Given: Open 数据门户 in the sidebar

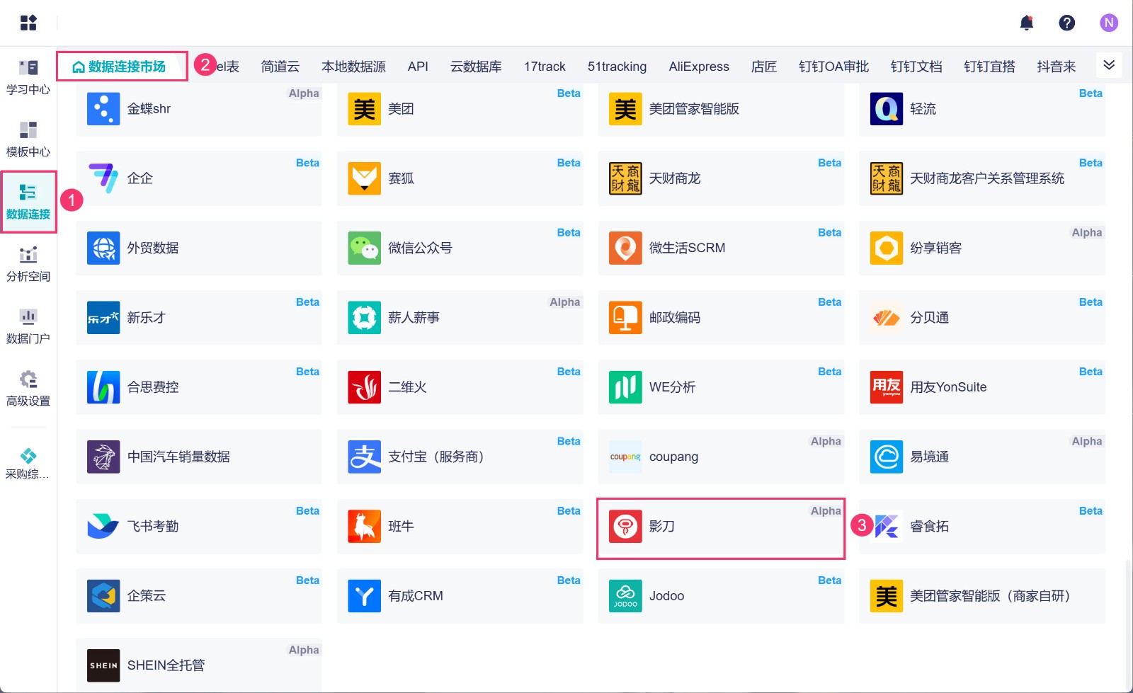Looking at the screenshot, I should coord(28,326).
